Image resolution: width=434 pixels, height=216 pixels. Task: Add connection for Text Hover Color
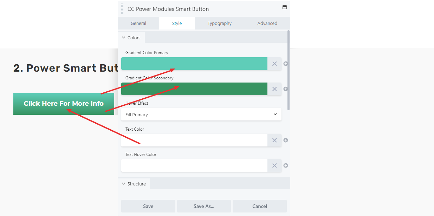coord(286,165)
